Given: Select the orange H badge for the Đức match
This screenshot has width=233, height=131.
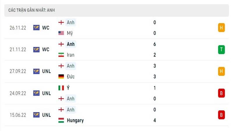Looking at the screenshot, I should click(221, 71).
